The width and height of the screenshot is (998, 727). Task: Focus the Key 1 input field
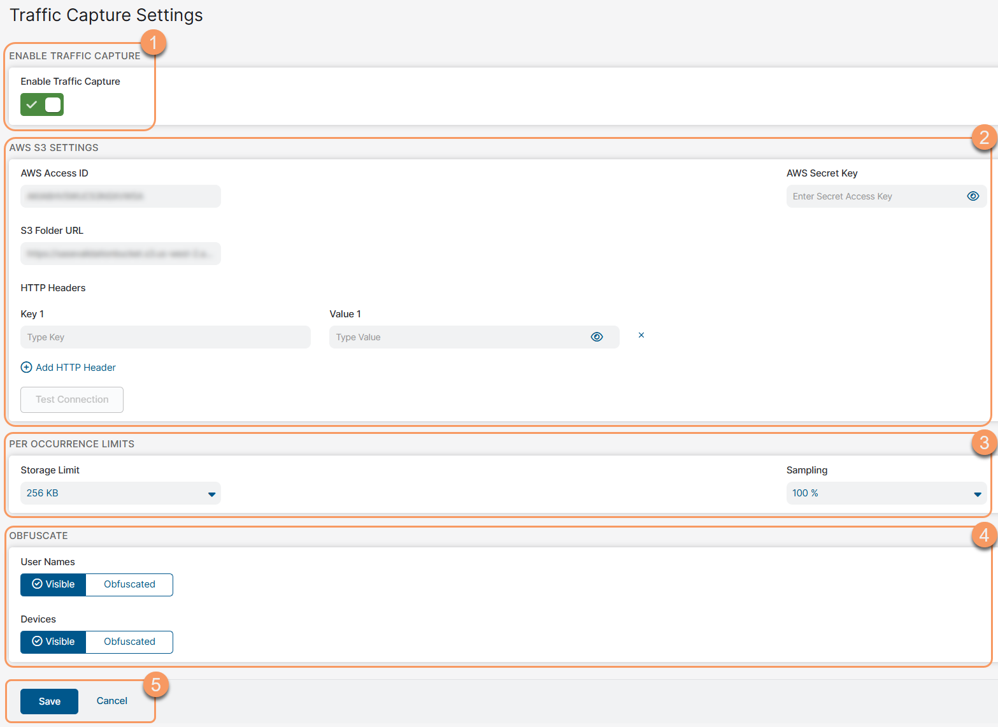tap(166, 337)
